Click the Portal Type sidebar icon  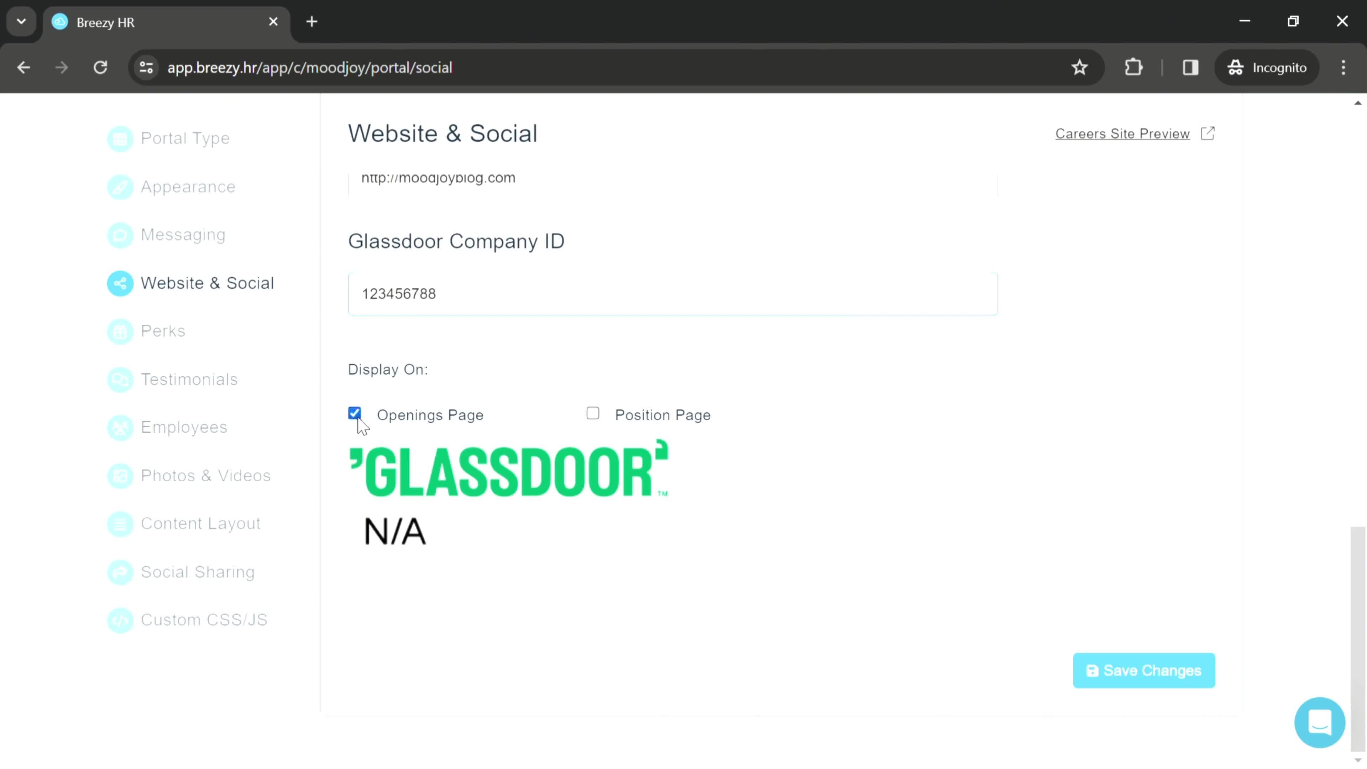tap(120, 138)
